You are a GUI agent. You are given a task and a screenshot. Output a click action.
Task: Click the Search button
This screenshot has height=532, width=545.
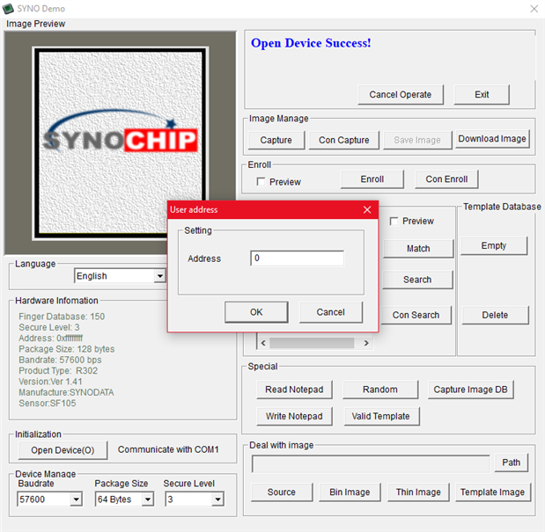tap(417, 280)
